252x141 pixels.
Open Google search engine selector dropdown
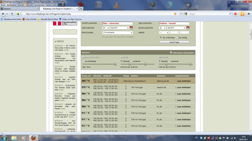186,14
